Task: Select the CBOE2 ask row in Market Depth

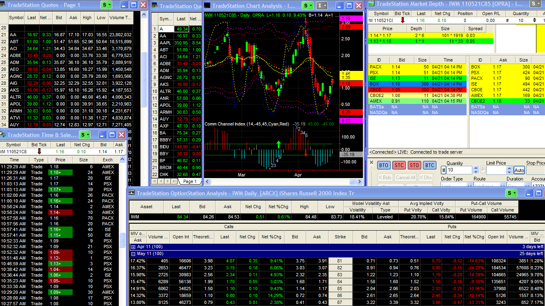Action: pyautogui.click(x=507, y=101)
